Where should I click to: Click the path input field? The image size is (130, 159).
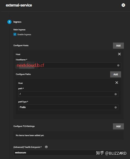tap(68, 94)
